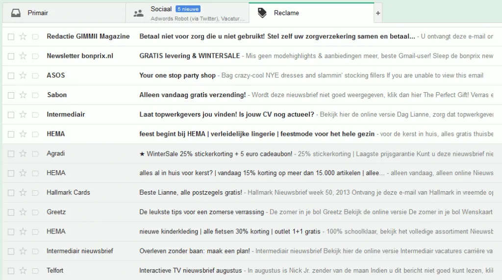Select the Reclame tab
This screenshot has width=502, height=280.
(311, 13)
